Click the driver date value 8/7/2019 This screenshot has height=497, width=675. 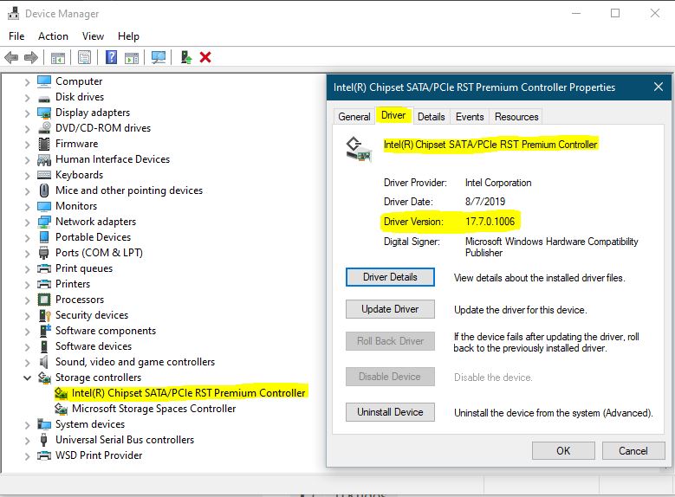pos(485,202)
